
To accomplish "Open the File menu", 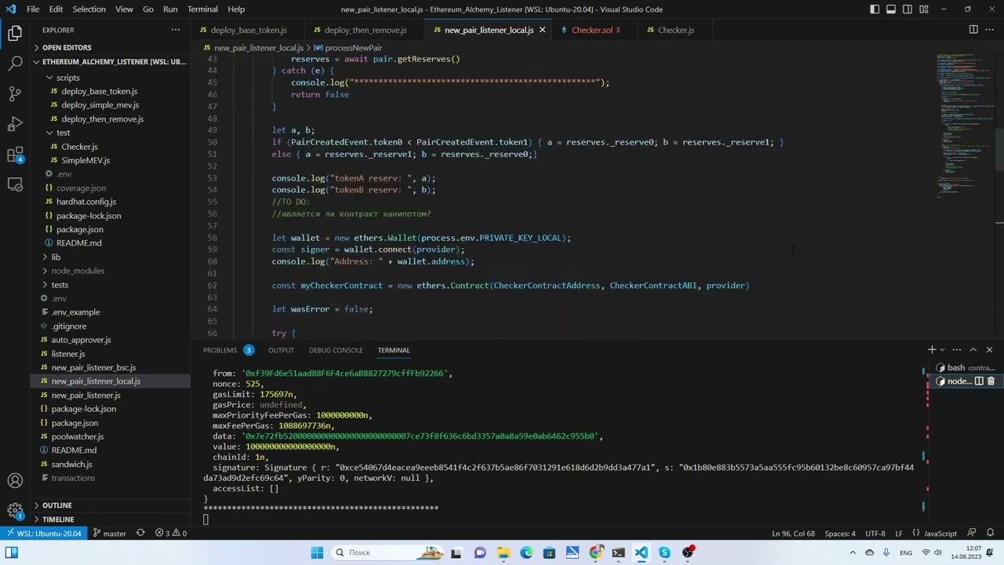I will [33, 9].
